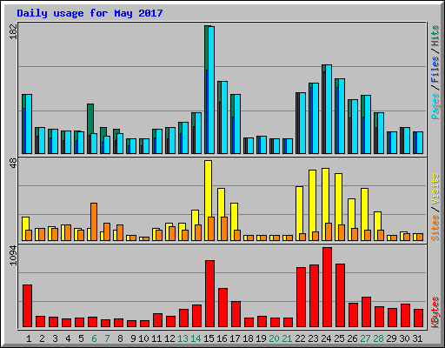Select the tallest cyan hits bar on day 15
Image resolution: width=445 pixels, height=348 pixels.
[211, 90]
